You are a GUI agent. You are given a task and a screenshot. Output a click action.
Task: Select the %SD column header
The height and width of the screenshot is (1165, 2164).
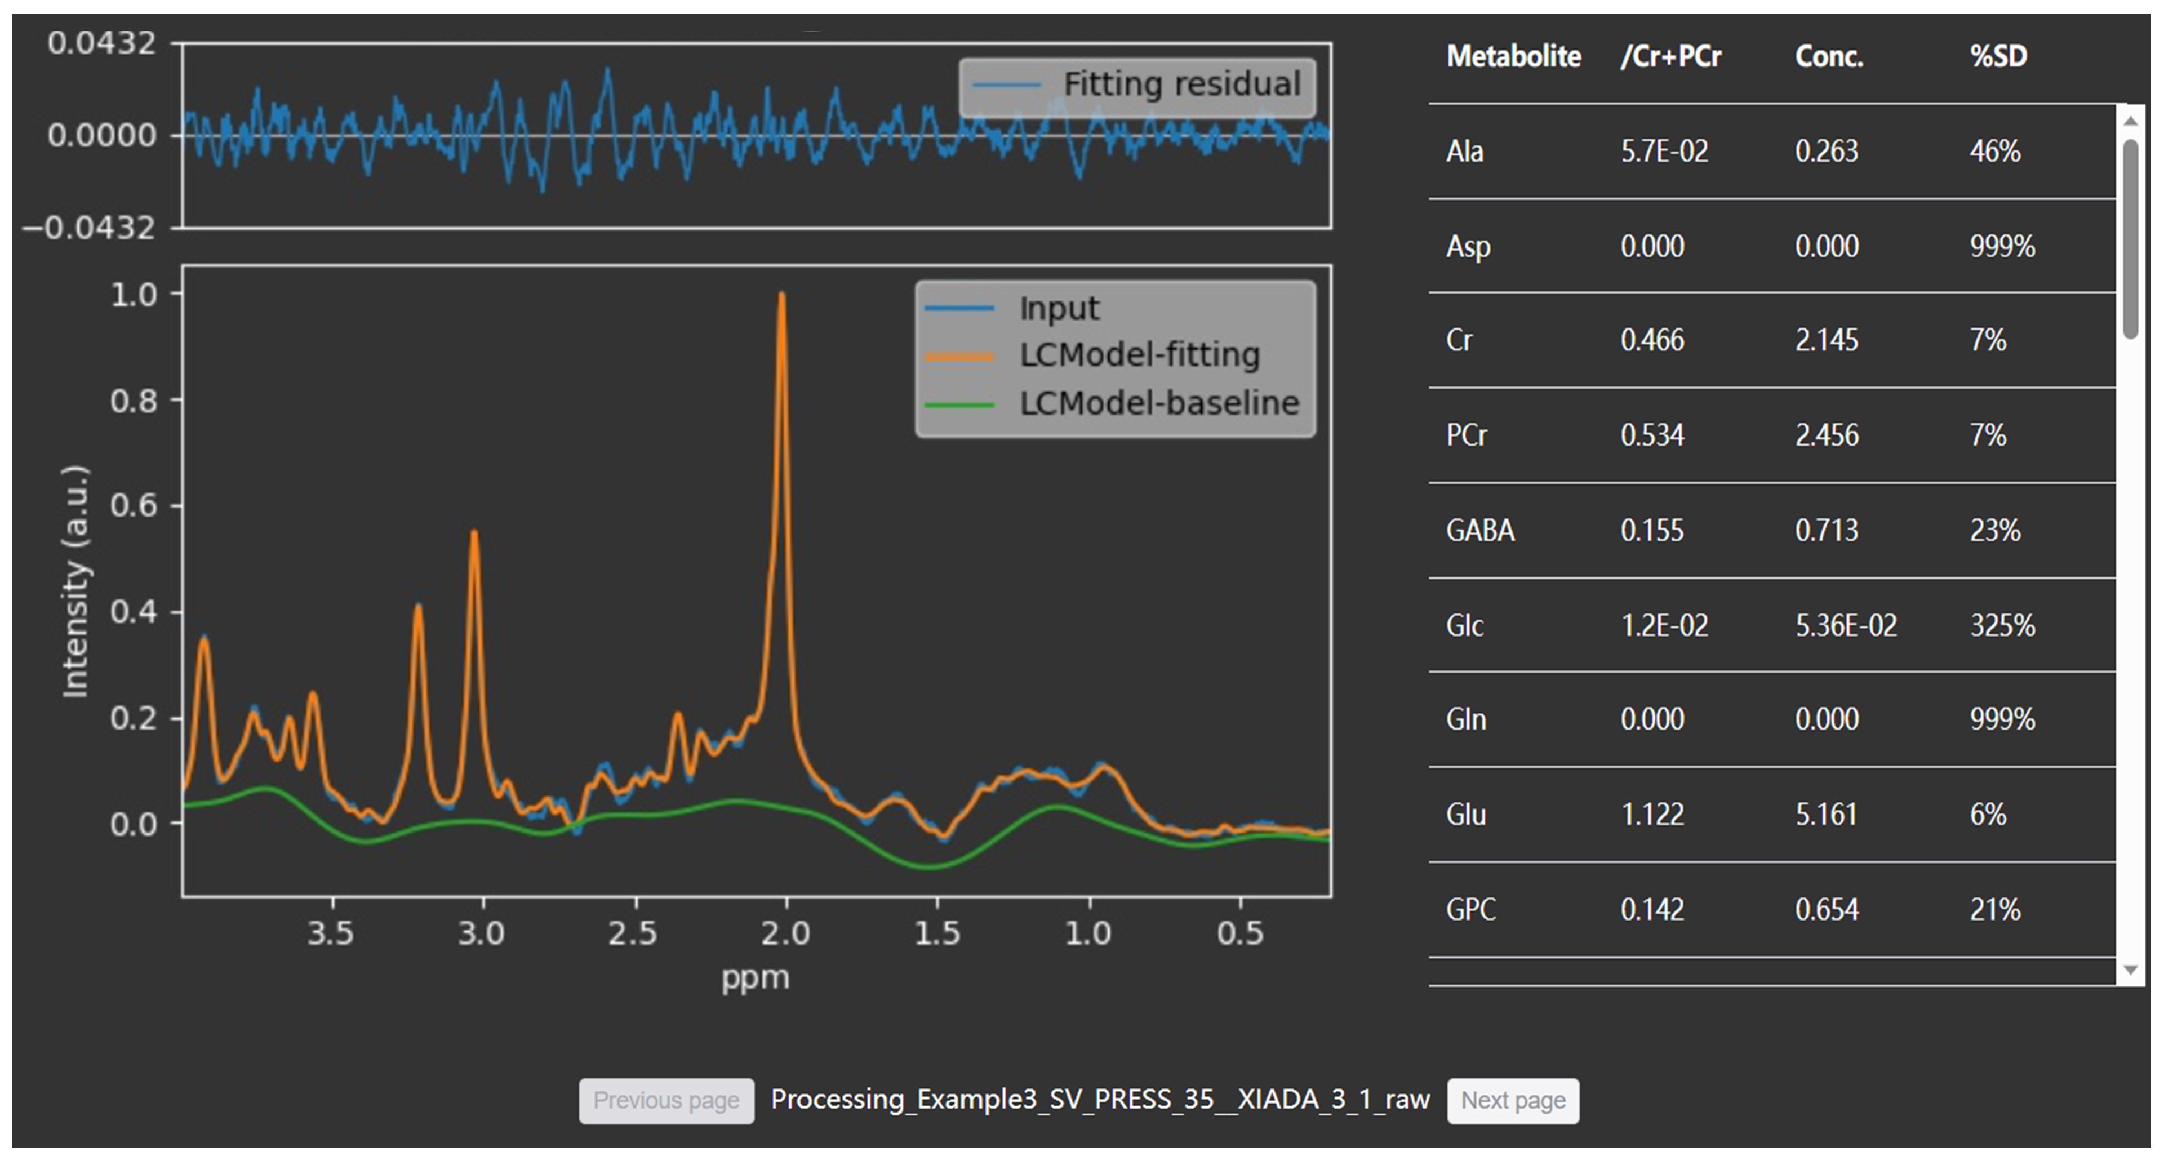(x=1998, y=56)
